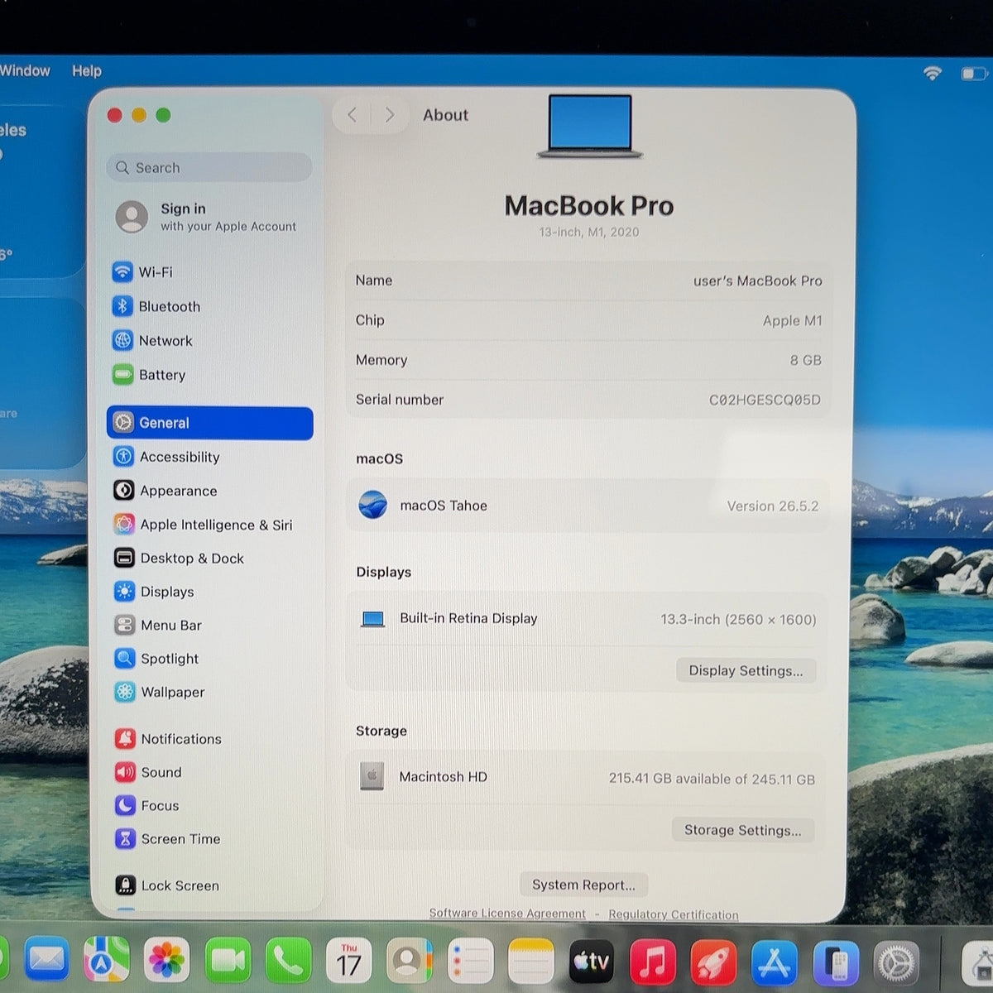Open Reminders in the Dock
Screen dimensions: 993x993
point(470,960)
